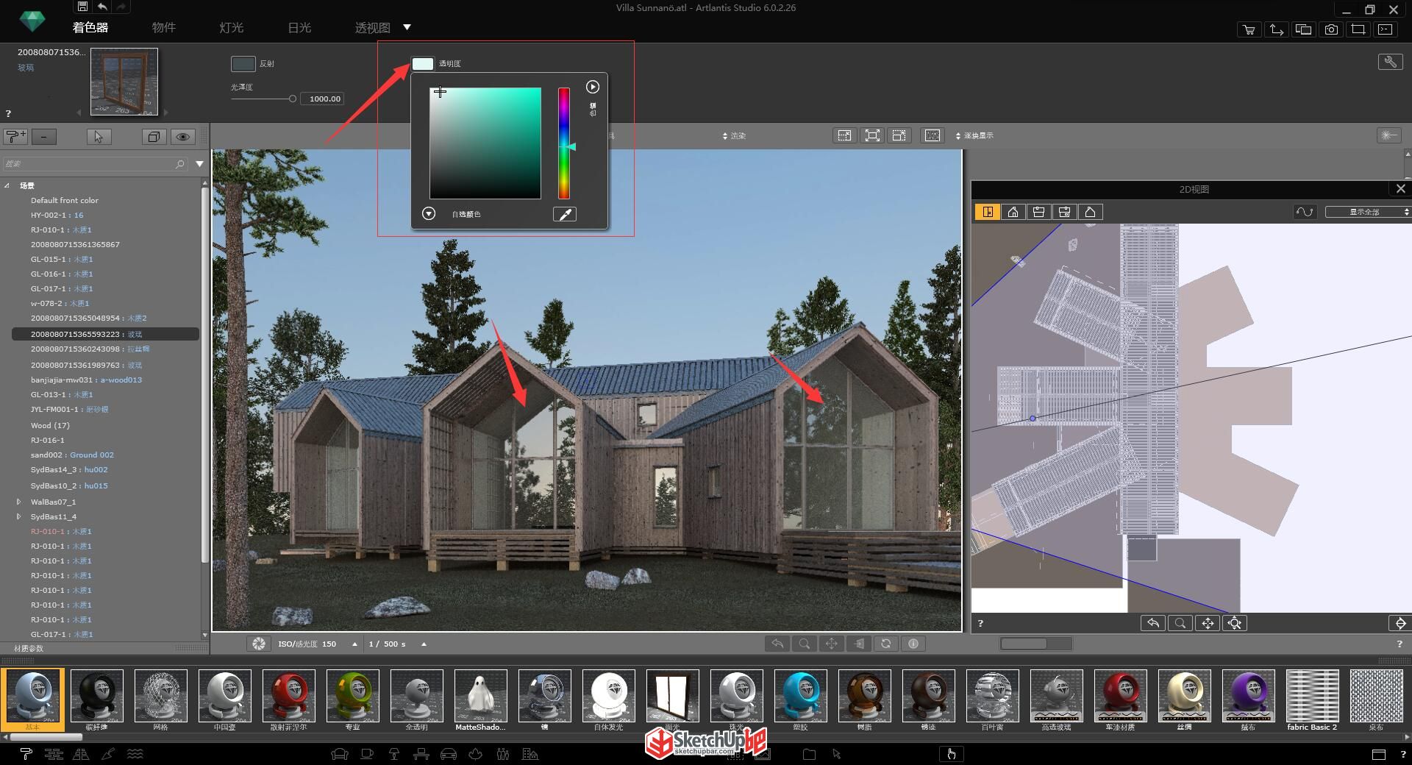The height and width of the screenshot is (765, 1412).
Task: Click the crop frame icon at top right
Action: click(1358, 29)
